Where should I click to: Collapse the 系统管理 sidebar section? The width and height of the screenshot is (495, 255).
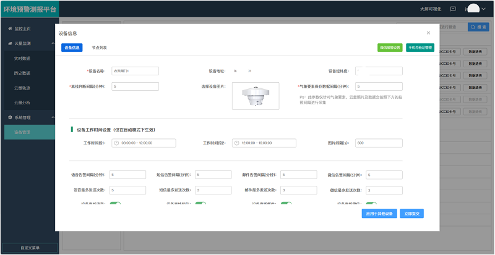coord(53,117)
